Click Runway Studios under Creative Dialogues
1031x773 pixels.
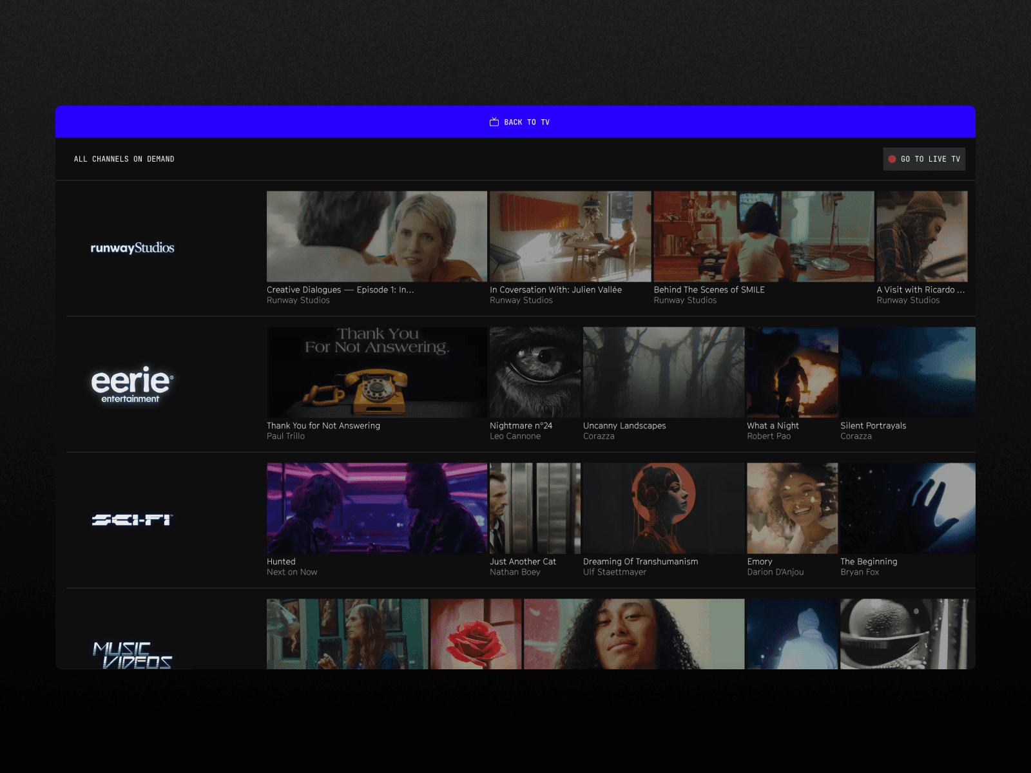pos(298,300)
